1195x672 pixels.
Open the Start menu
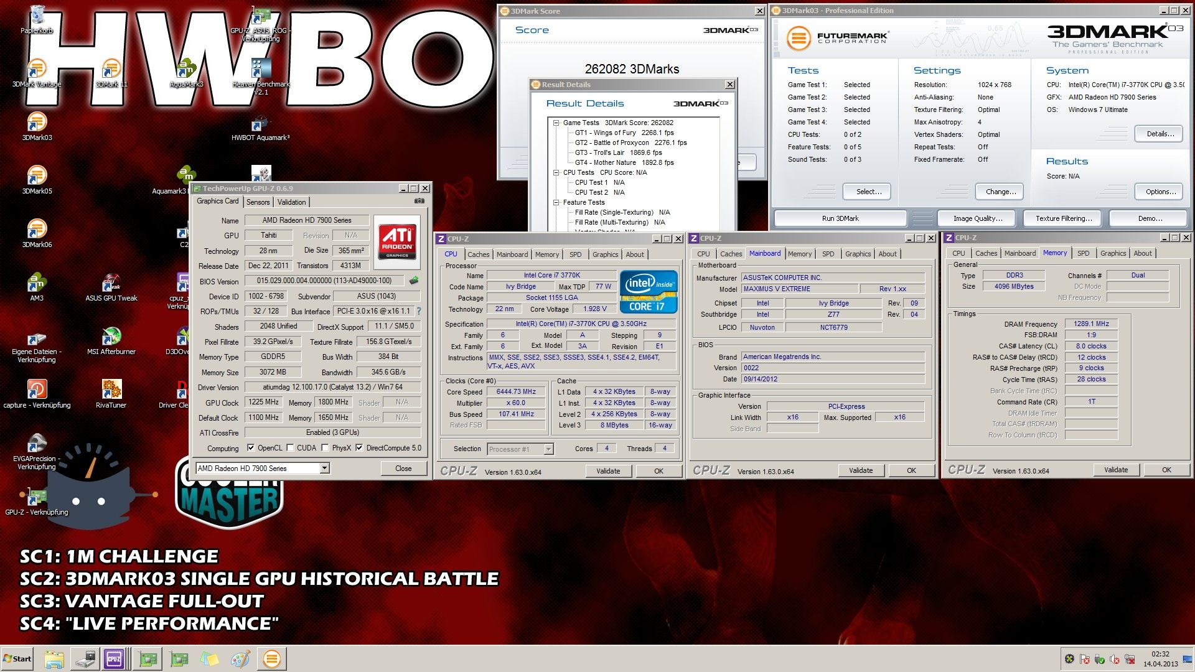click(17, 659)
